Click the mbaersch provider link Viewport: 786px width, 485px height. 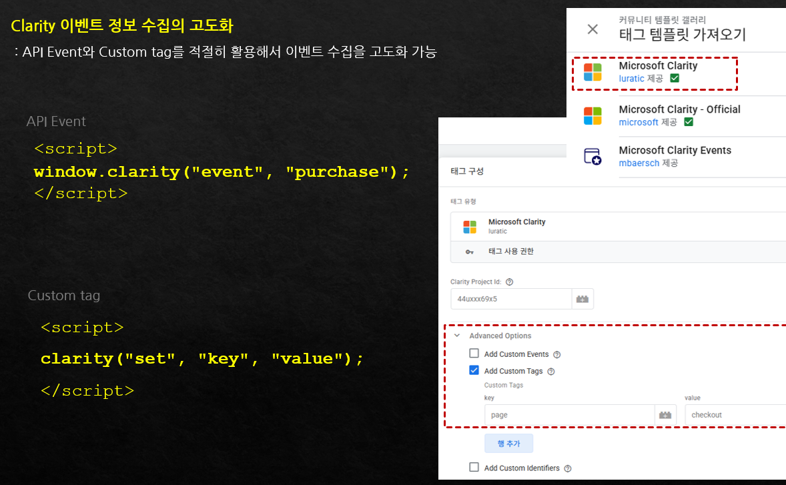(640, 163)
